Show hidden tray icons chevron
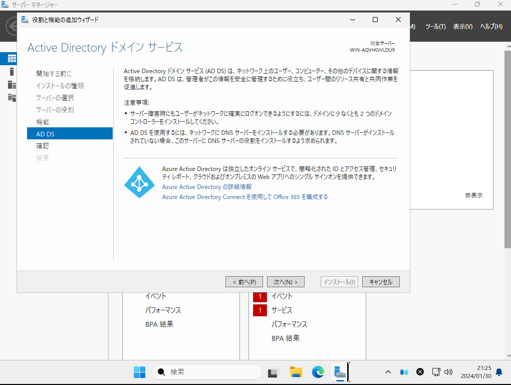This screenshot has height=385, width=511. 388,372
